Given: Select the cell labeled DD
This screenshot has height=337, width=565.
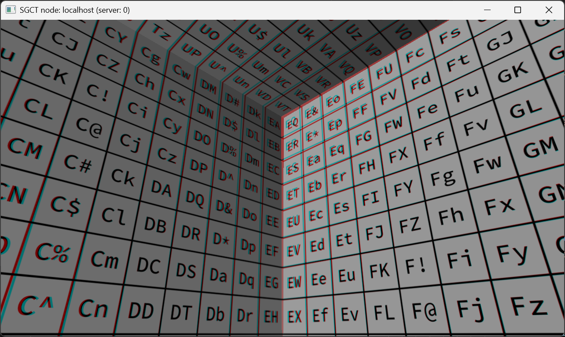Looking at the screenshot, I should (141, 311).
